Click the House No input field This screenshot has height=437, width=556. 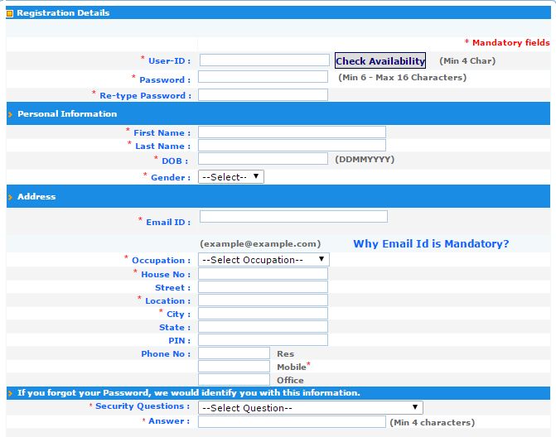[x=263, y=274]
